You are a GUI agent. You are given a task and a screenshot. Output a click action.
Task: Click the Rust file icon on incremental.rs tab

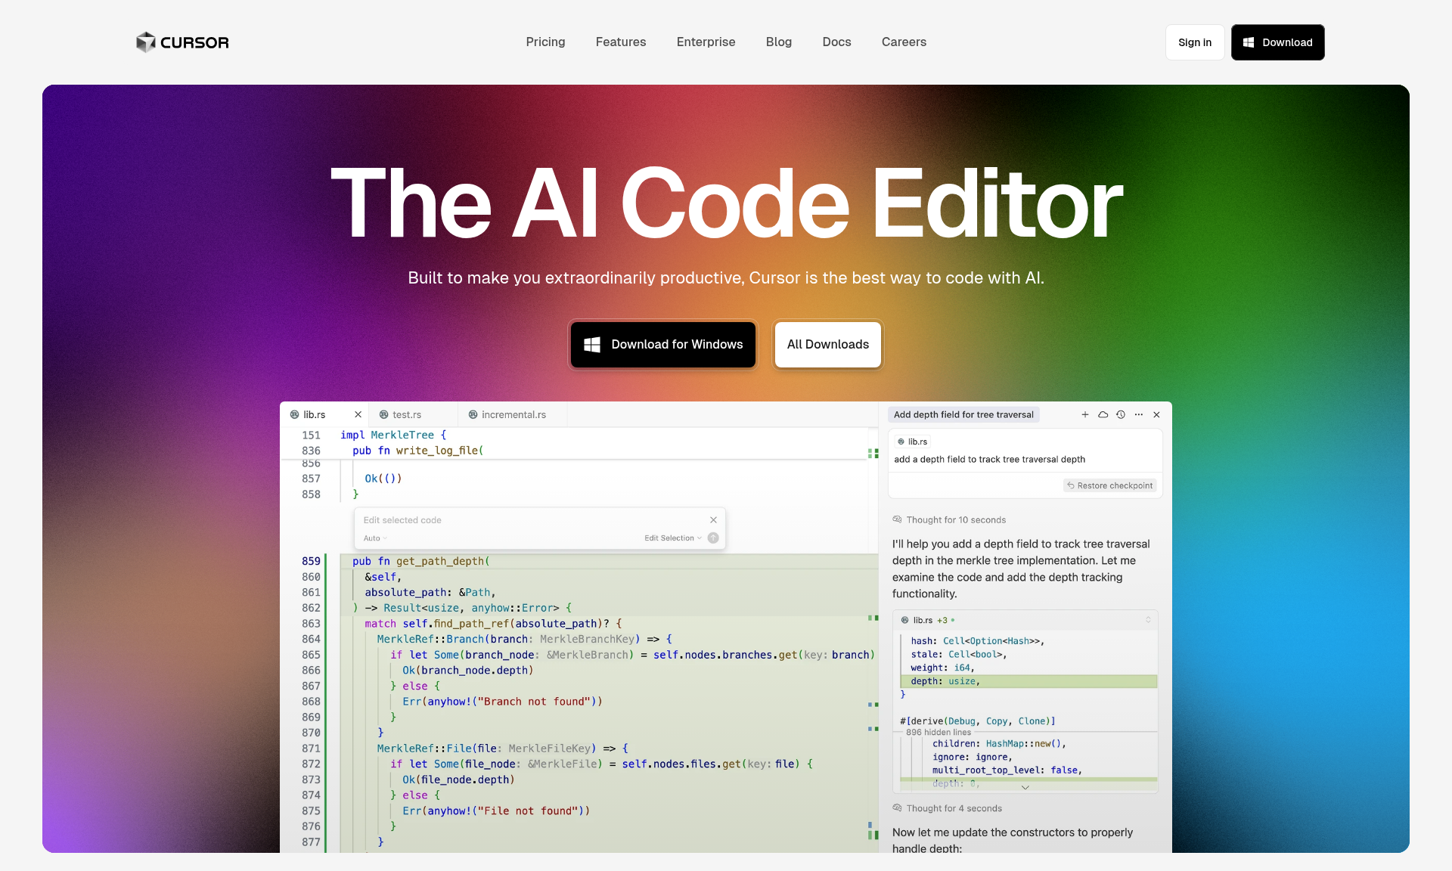point(473,414)
